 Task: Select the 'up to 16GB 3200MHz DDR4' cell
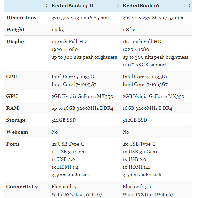(x=82, y=108)
